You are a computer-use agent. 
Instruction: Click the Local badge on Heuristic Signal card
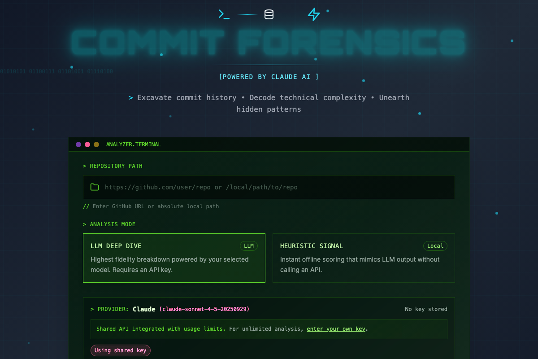pos(435,245)
